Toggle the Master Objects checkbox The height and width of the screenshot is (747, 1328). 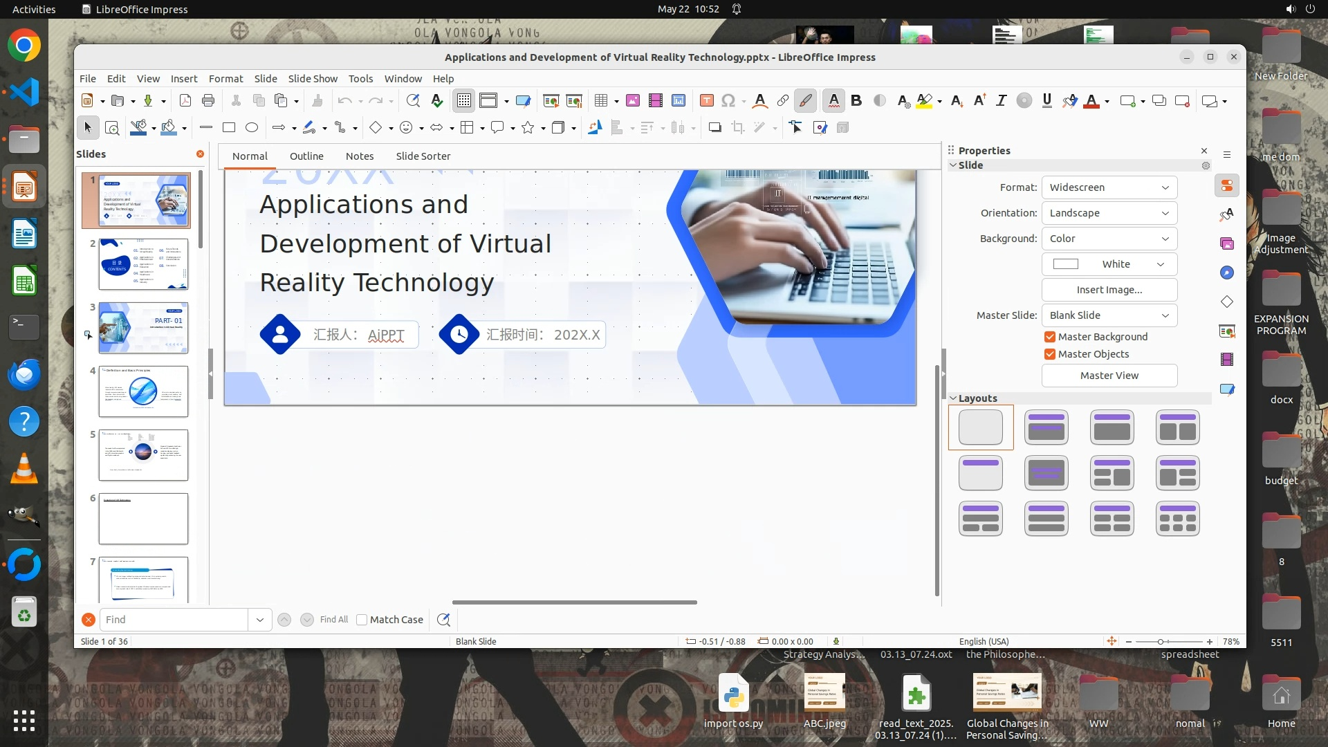coord(1050,354)
